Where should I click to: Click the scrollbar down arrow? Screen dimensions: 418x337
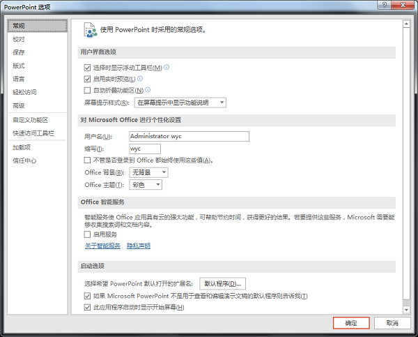point(406,310)
